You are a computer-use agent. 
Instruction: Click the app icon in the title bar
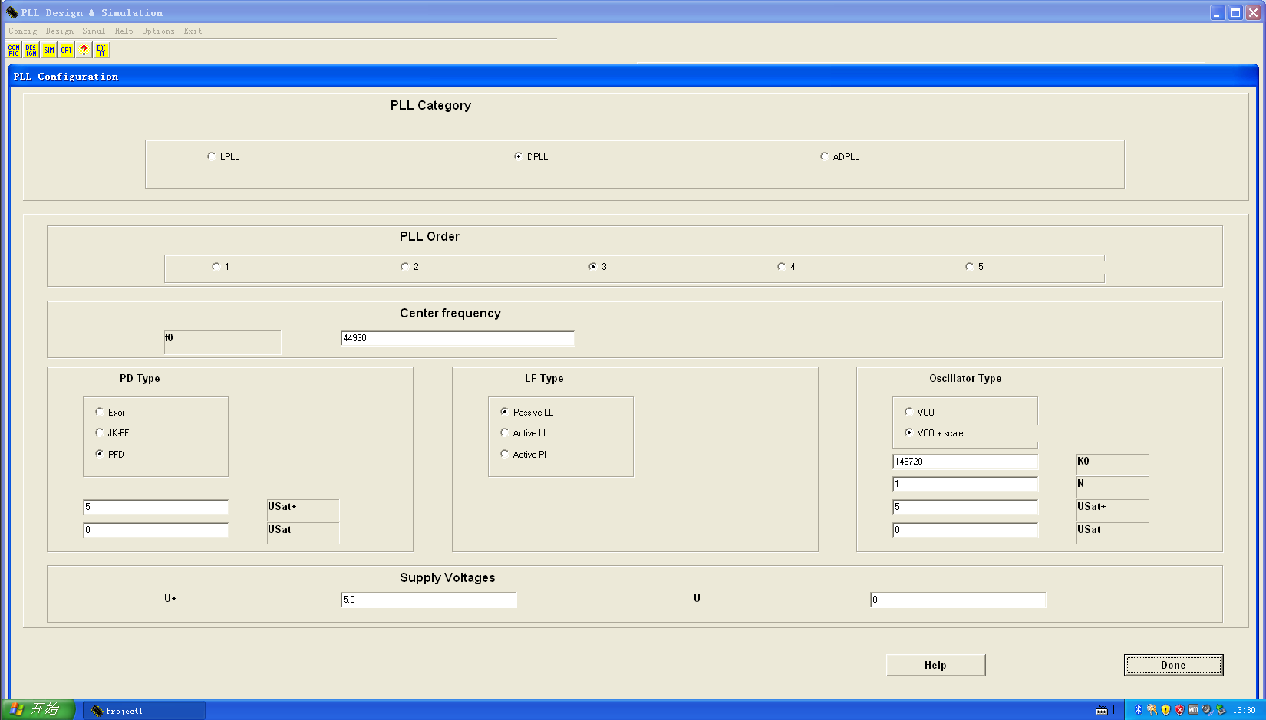pos(12,12)
